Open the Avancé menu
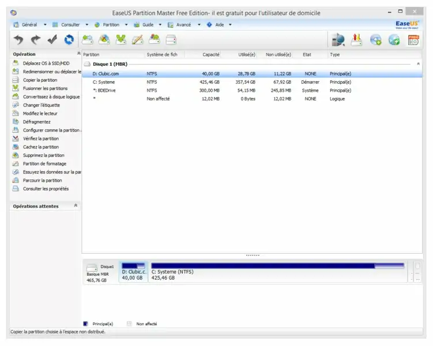Viewport: 433px width, 346px height. coord(183,25)
